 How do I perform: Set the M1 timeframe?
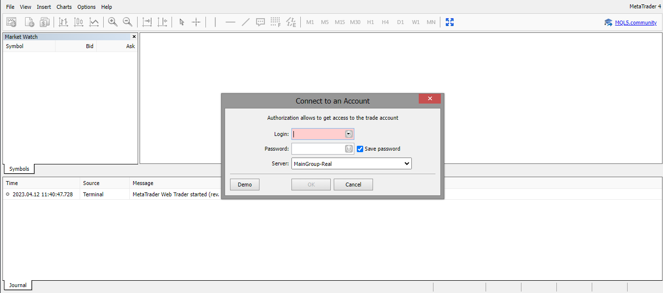click(x=310, y=22)
